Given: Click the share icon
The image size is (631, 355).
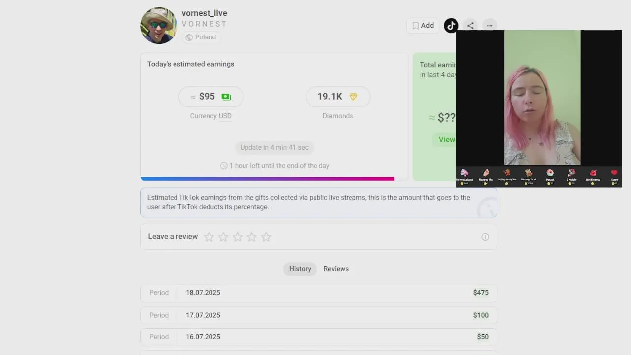Looking at the screenshot, I should [471, 26].
